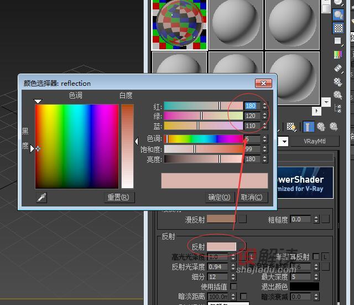
Task: Click the 漫反射 diffuse color swatch
Action: pos(221,219)
